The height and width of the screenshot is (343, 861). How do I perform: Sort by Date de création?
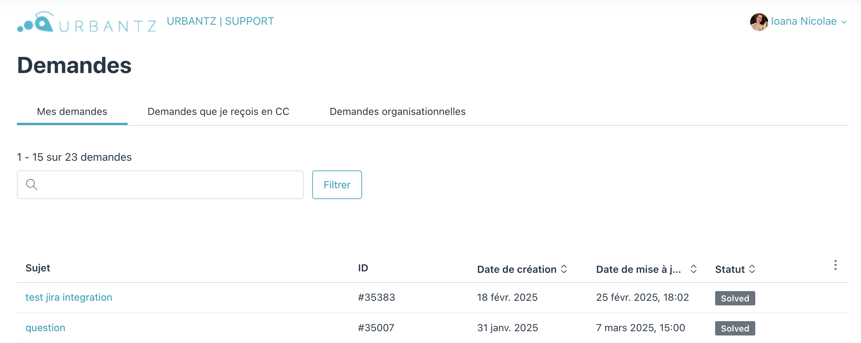pyautogui.click(x=522, y=269)
